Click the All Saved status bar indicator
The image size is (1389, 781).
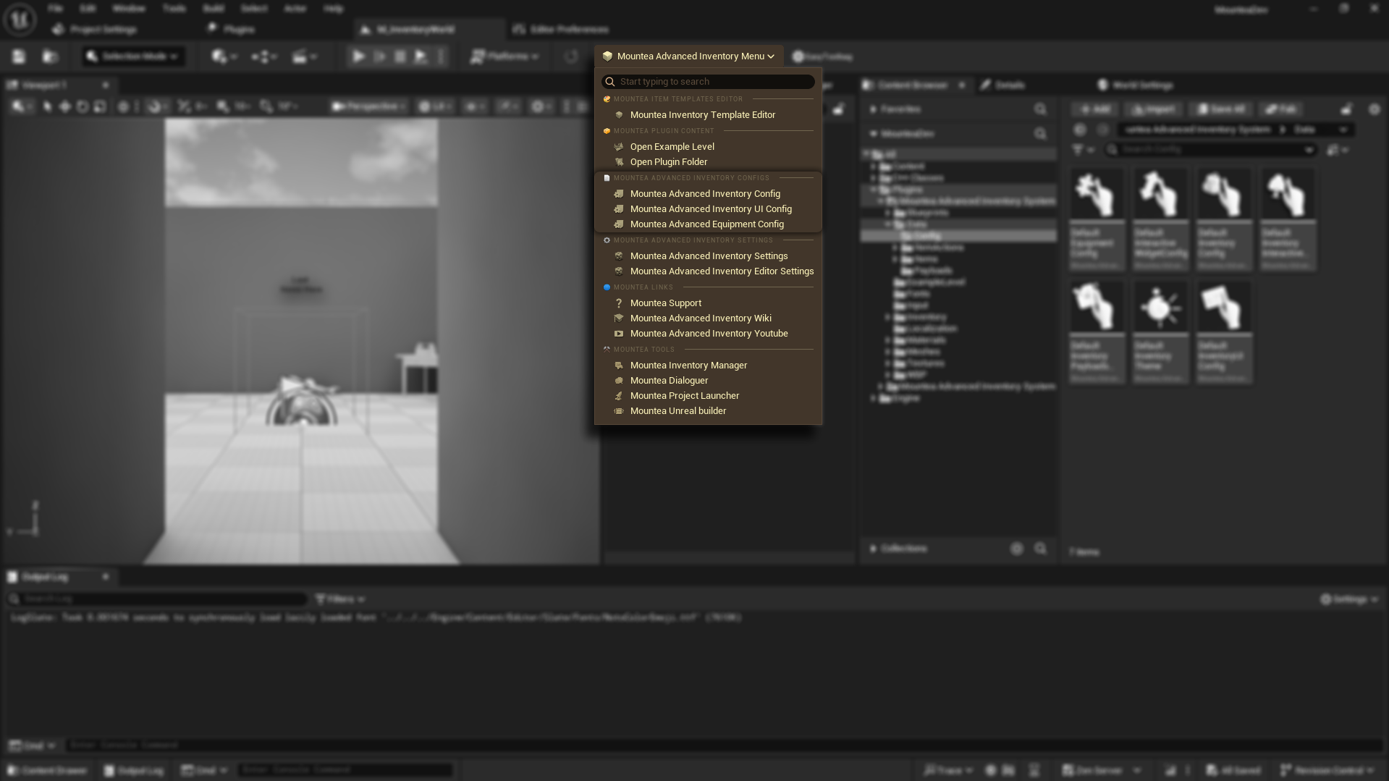pyautogui.click(x=1234, y=770)
